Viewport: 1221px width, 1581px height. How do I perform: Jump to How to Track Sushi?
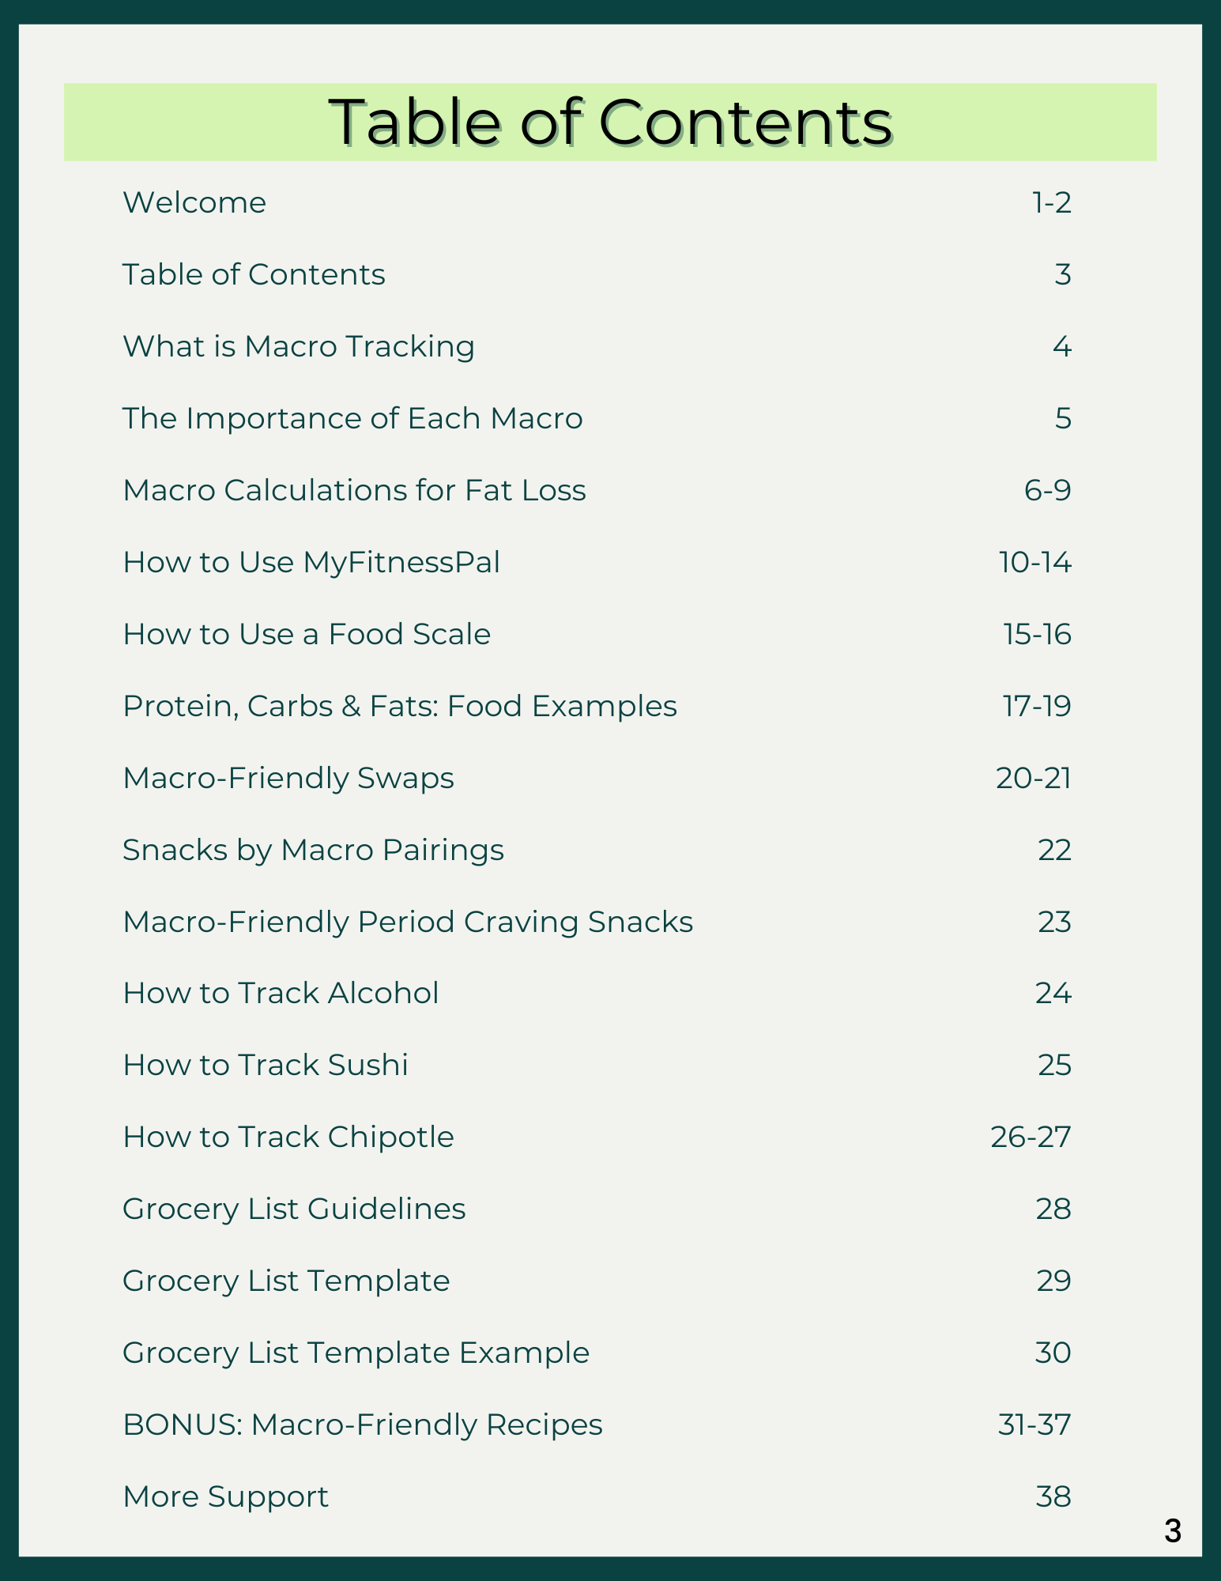pos(266,1066)
